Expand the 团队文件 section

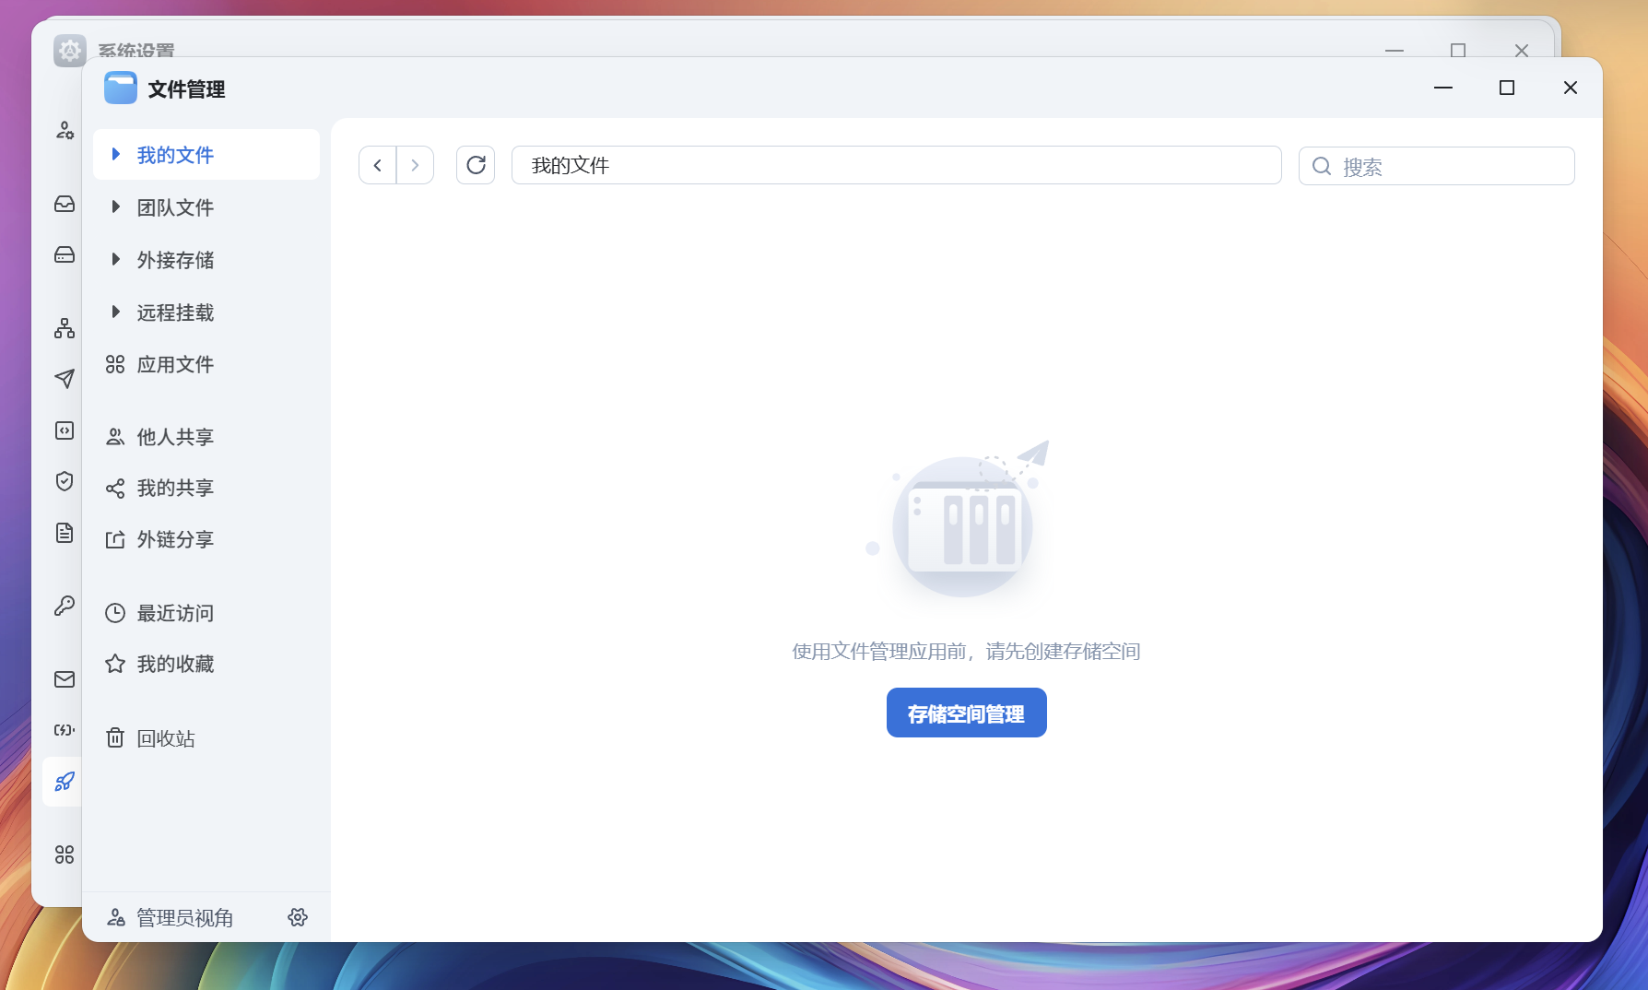pyautogui.click(x=115, y=207)
